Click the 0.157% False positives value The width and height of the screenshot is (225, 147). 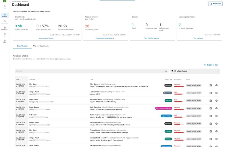tap(42, 26)
